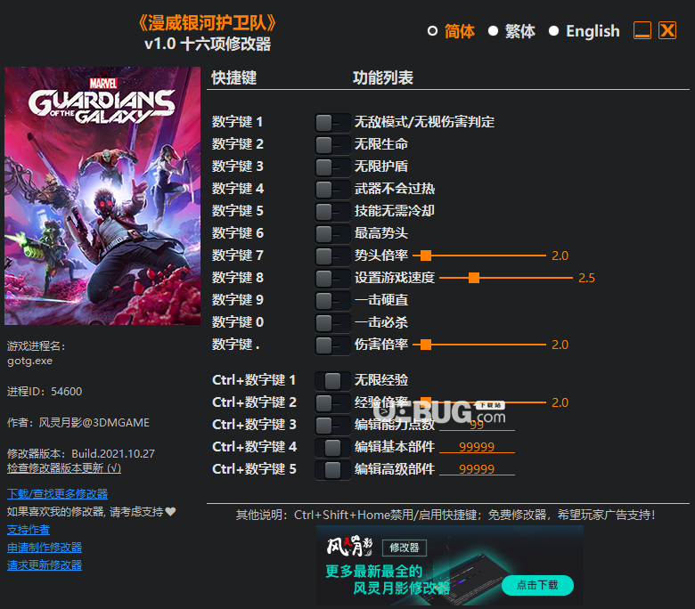The width and height of the screenshot is (695, 609).
Task: Enable 技能无需冷却 toggle
Action: pyautogui.click(x=332, y=212)
